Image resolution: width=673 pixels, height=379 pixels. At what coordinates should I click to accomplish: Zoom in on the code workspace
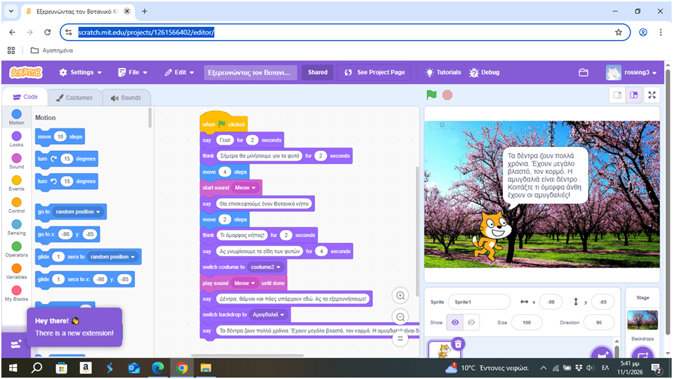400,296
